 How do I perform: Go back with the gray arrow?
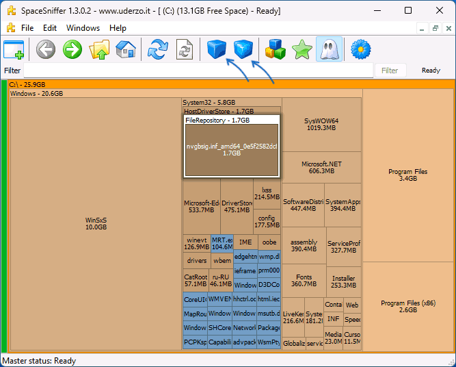[x=46, y=49]
